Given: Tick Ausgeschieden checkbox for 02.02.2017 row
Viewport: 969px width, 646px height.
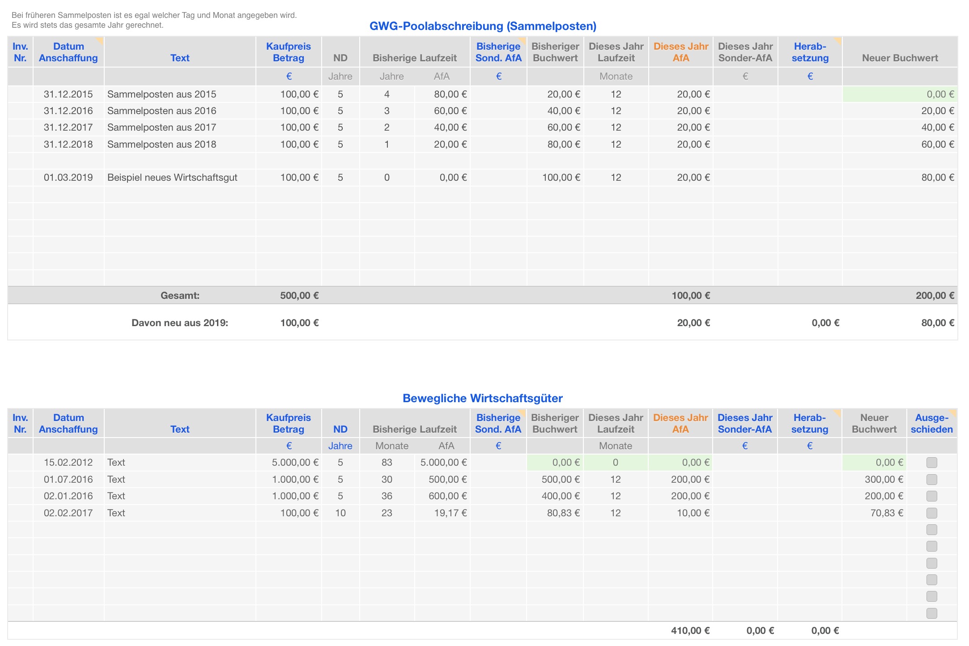Looking at the screenshot, I should pos(931,513).
